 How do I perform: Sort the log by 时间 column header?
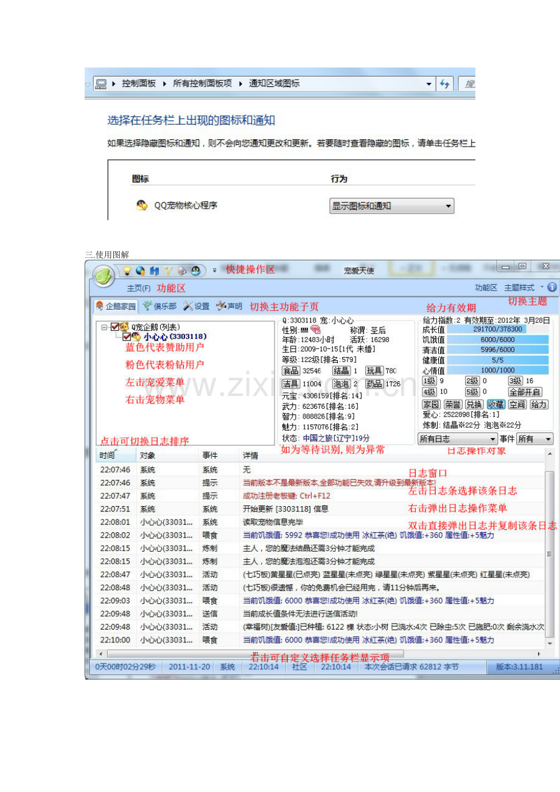[x=117, y=455]
